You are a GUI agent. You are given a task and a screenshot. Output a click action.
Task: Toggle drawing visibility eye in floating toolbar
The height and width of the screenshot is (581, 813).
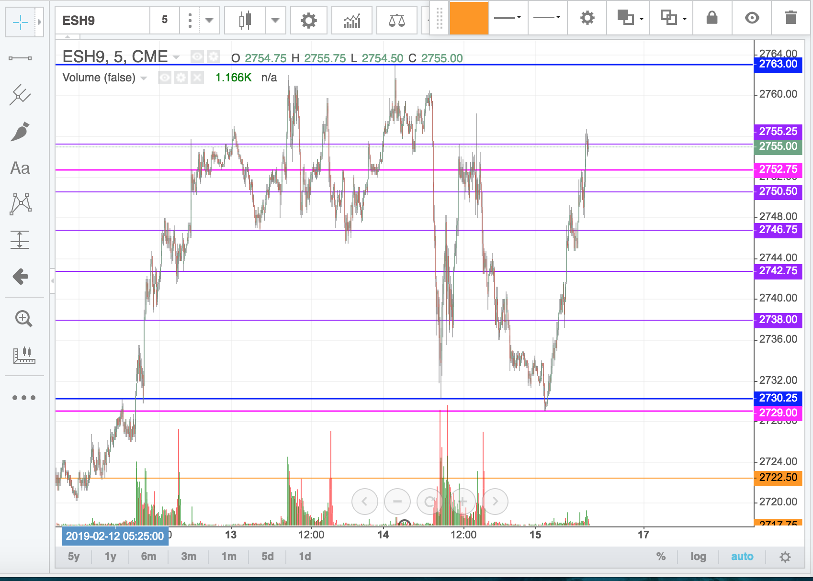752,18
